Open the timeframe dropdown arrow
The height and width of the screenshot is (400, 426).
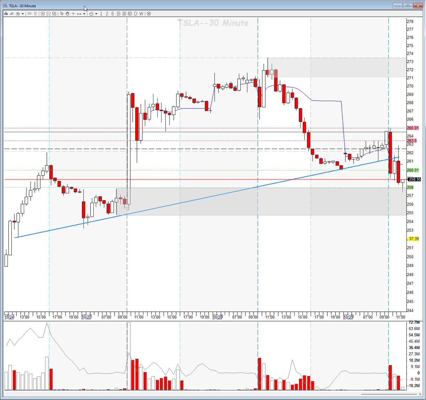96,14
